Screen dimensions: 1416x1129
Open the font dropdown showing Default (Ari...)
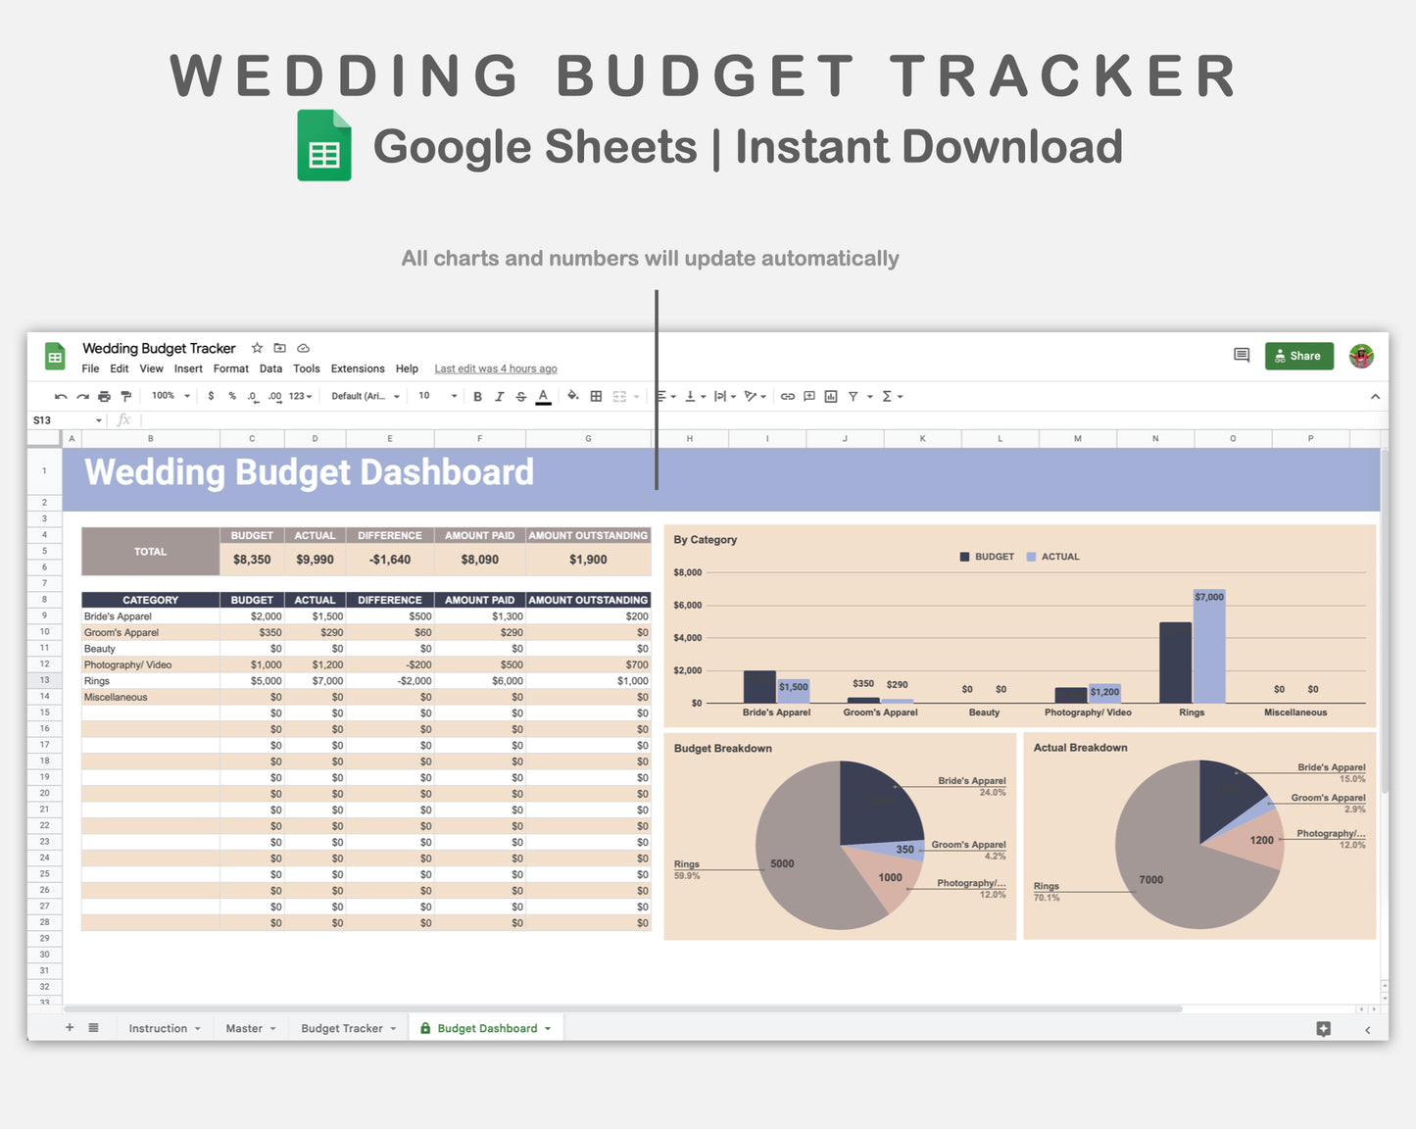pos(363,396)
